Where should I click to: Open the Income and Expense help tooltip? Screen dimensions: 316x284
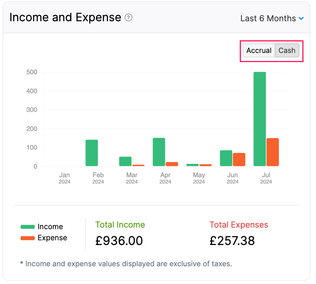pyautogui.click(x=128, y=18)
